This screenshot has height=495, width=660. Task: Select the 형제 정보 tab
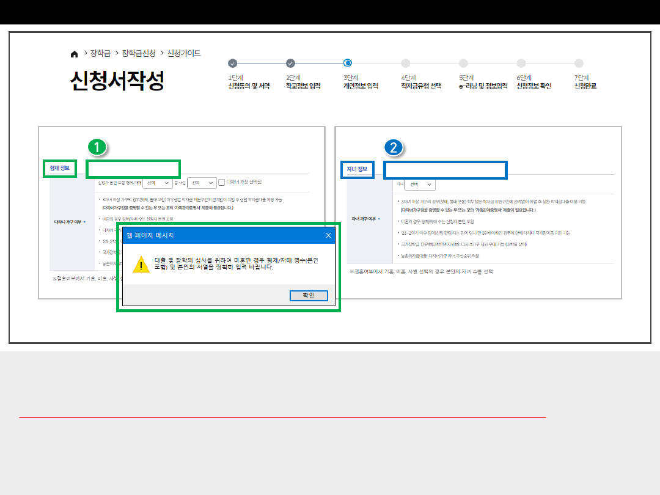[60, 168]
